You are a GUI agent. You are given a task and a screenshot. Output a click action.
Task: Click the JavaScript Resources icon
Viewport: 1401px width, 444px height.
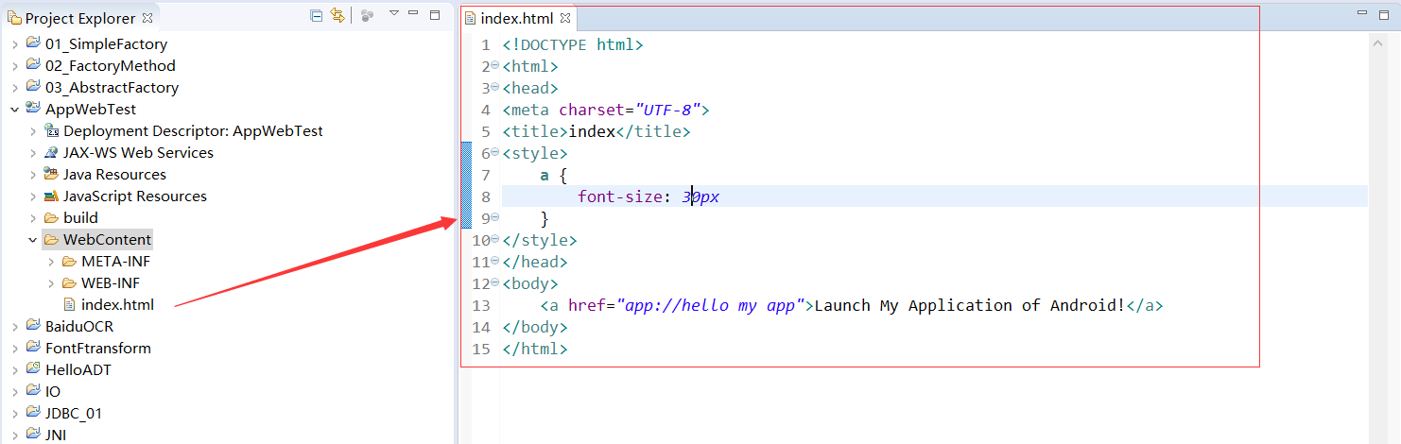tap(51, 196)
